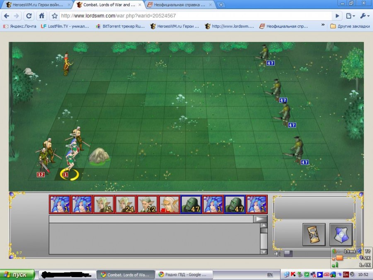This screenshot has width=373, height=280.
Task: Click the small window icon beside the speaker
Action: (288, 253)
